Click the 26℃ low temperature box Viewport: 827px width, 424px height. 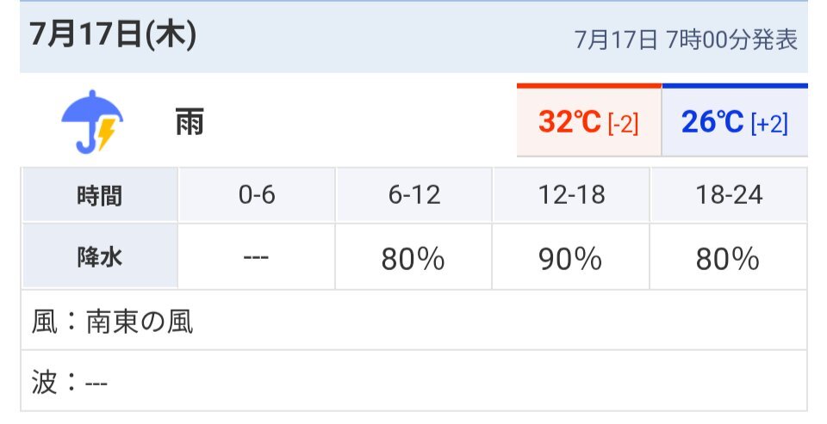[735, 120]
